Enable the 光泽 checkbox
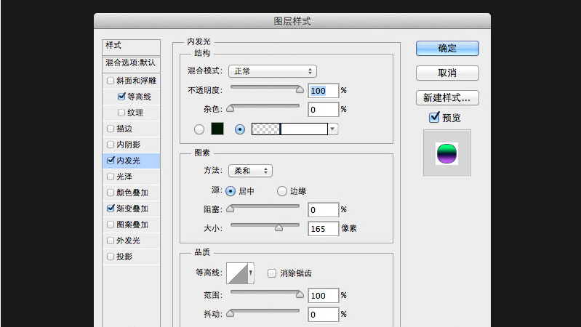This screenshot has width=581, height=327. click(111, 177)
